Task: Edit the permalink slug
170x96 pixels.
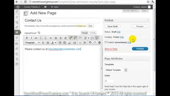Action: click(90, 26)
